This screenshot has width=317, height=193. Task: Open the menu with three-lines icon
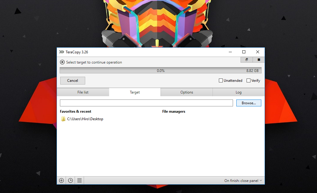(x=79, y=180)
